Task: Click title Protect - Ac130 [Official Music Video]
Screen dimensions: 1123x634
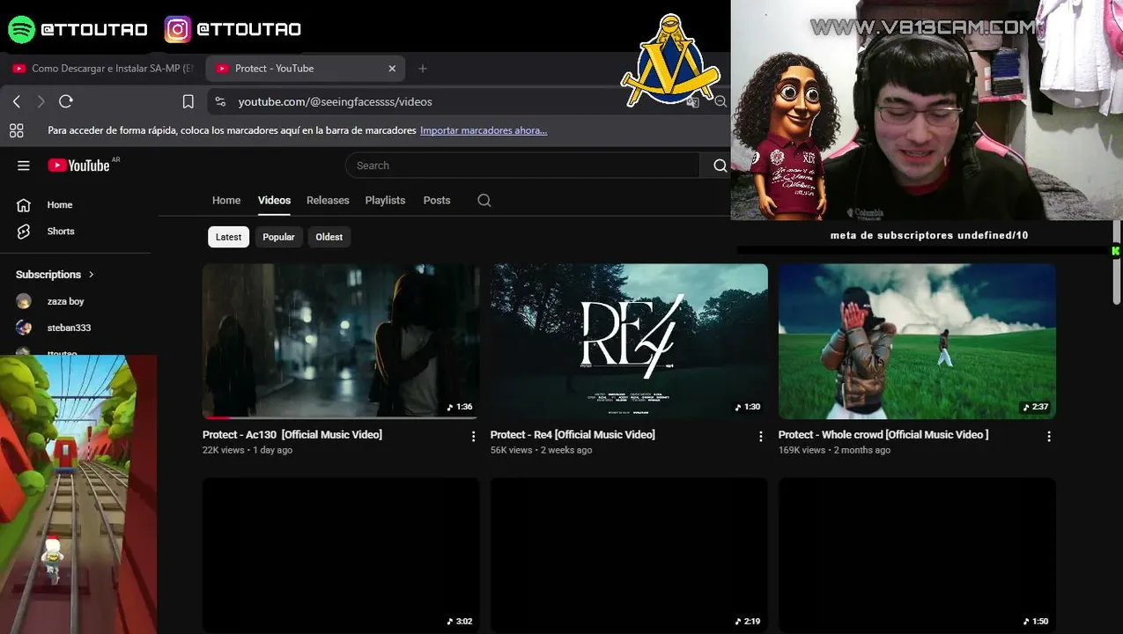Action: coord(292,435)
